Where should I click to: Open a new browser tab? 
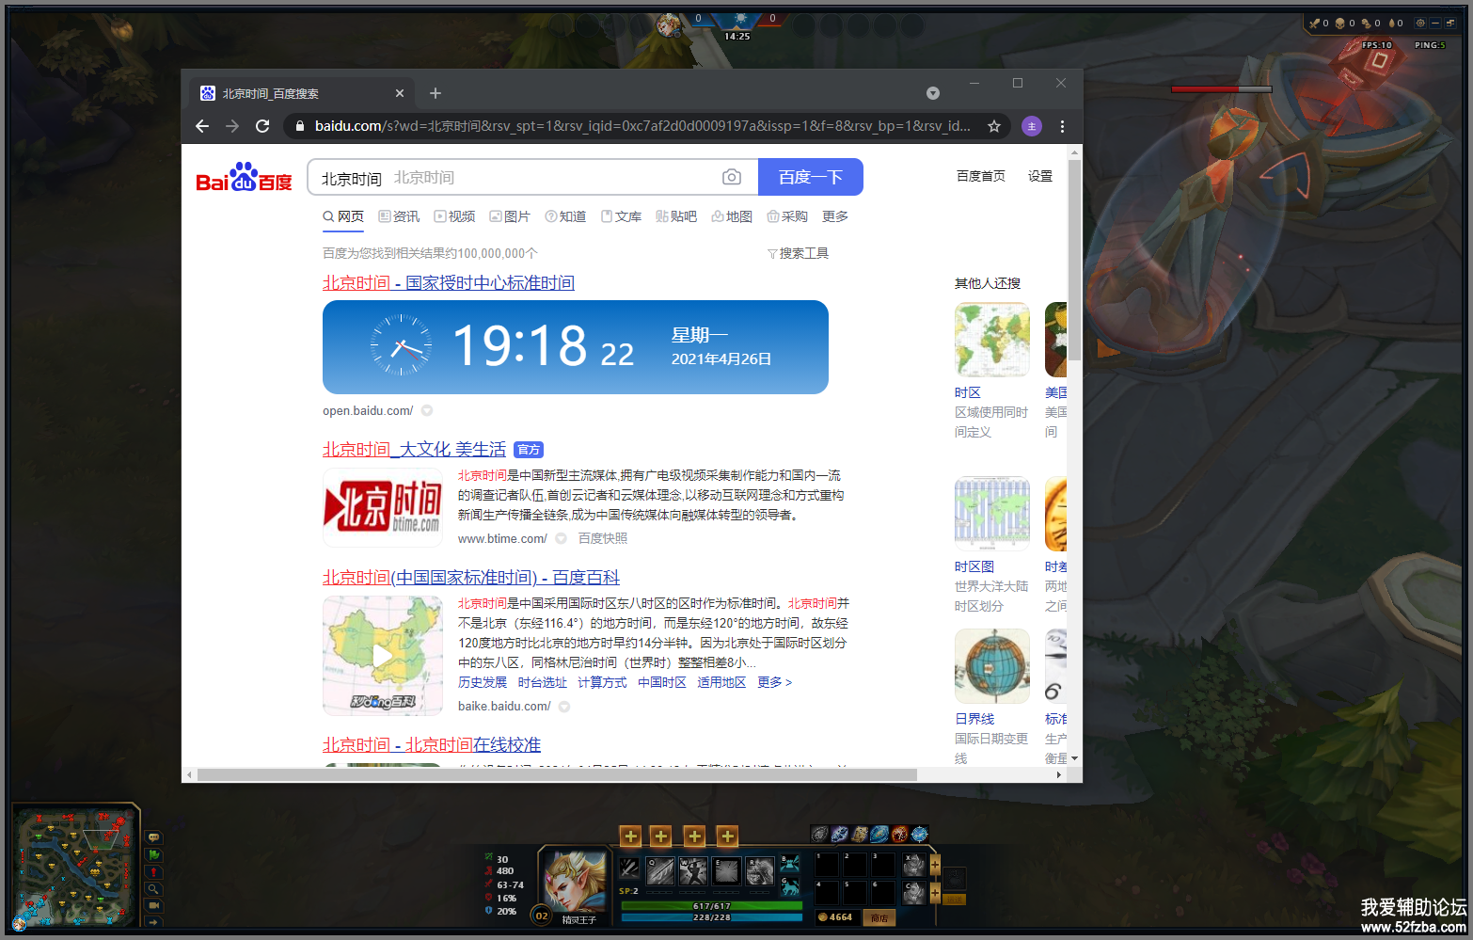coord(436,93)
